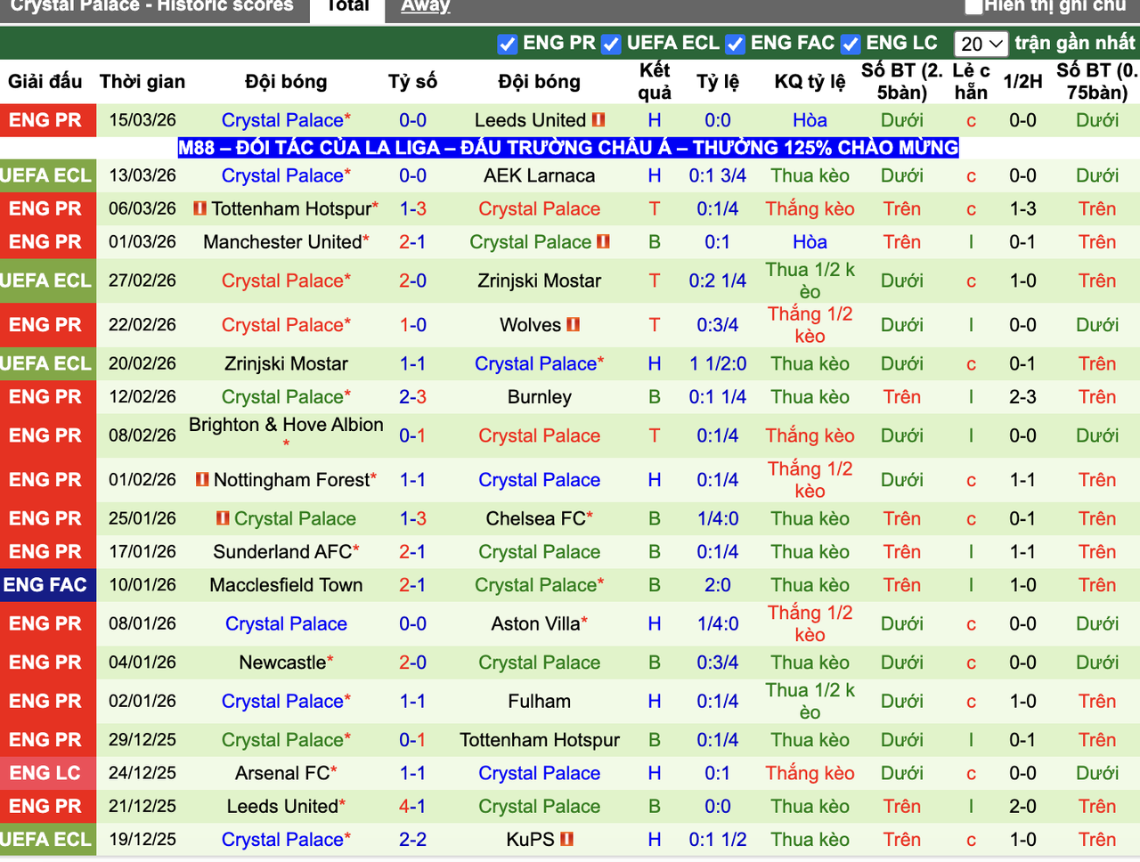1140x862 pixels.
Task: Click the 4-1 score on 21/12/25
Action: pos(412,806)
